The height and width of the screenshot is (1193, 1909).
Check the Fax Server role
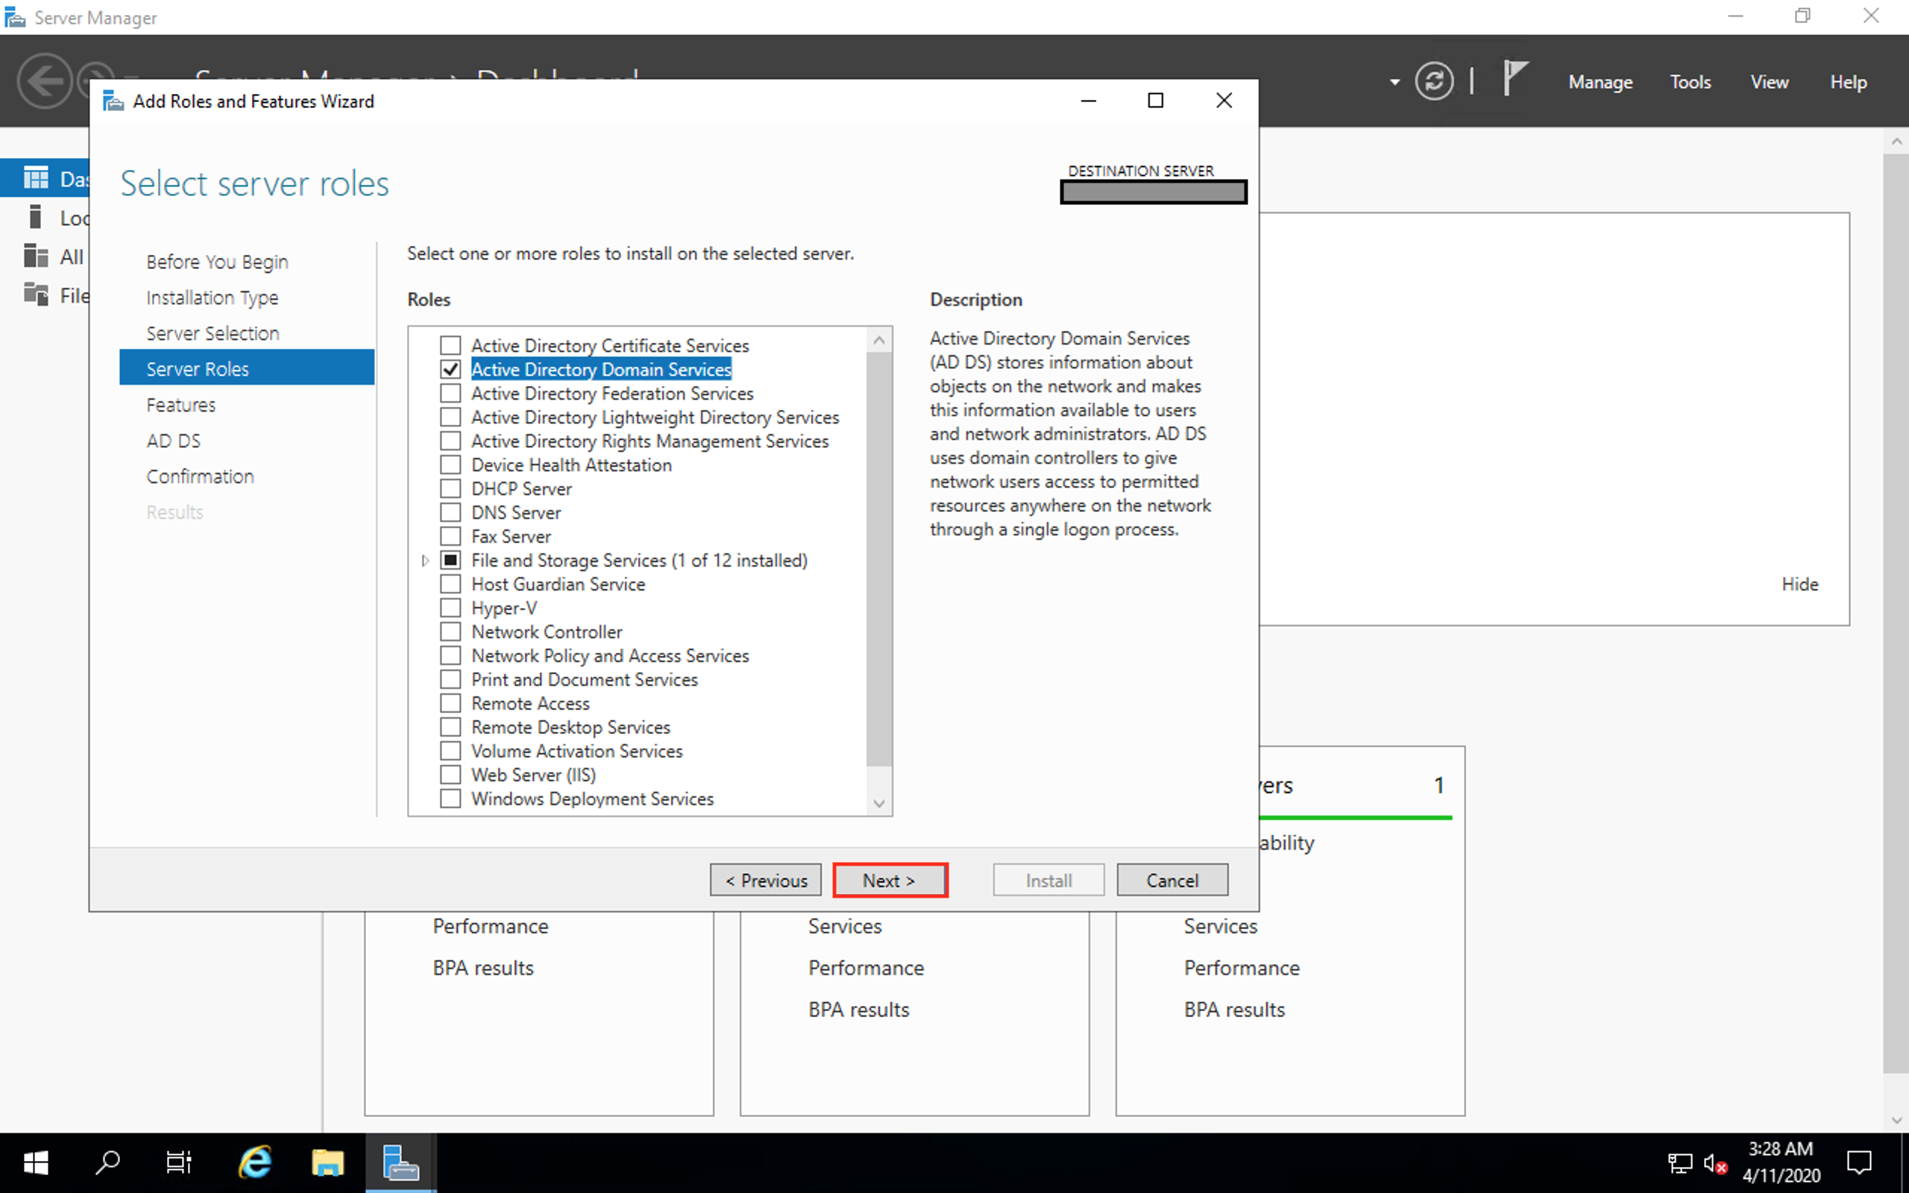pos(450,537)
